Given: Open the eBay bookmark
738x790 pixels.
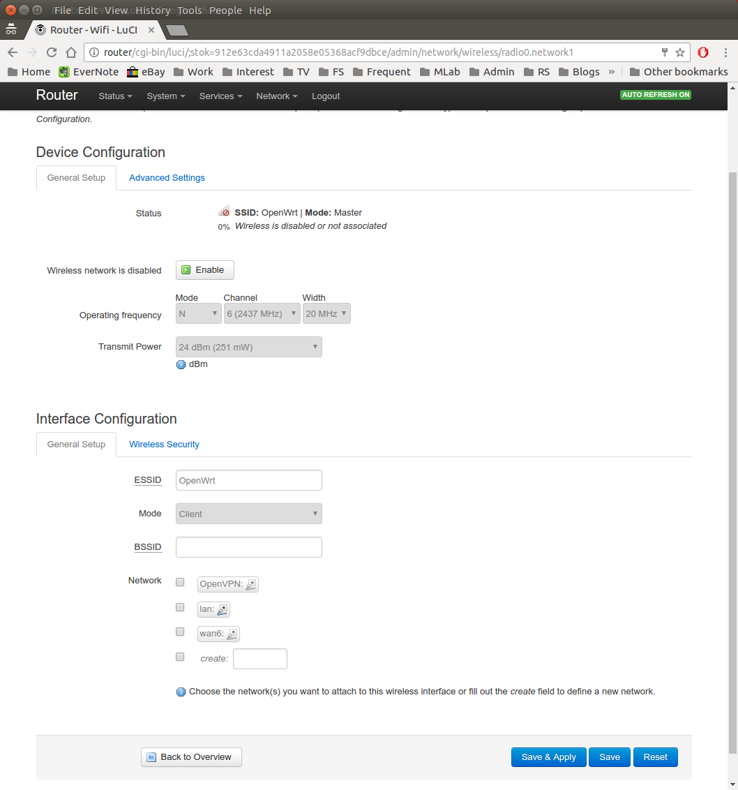Looking at the screenshot, I should (x=146, y=72).
